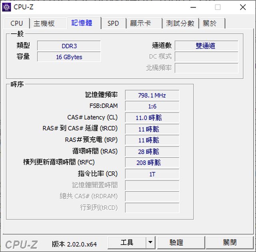Select the CAS# Latency 11.0 value
The image size is (256, 252).
click(152, 118)
